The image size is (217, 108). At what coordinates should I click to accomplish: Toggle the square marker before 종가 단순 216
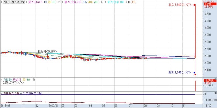pos(63,2)
